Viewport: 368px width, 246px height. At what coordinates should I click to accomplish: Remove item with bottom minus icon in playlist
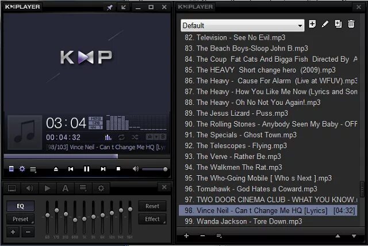point(202,236)
